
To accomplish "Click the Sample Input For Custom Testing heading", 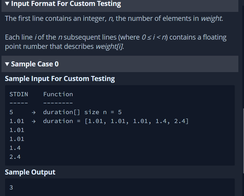I will click(x=60, y=79).
